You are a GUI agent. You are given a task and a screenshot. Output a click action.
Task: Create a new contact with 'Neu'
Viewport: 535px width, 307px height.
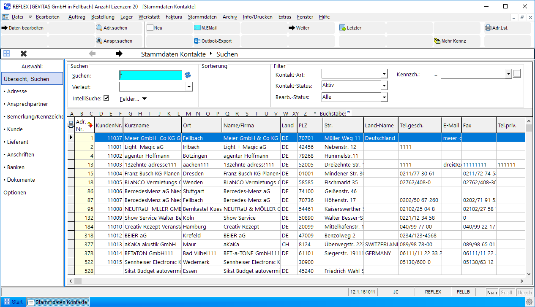tap(169, 28)
